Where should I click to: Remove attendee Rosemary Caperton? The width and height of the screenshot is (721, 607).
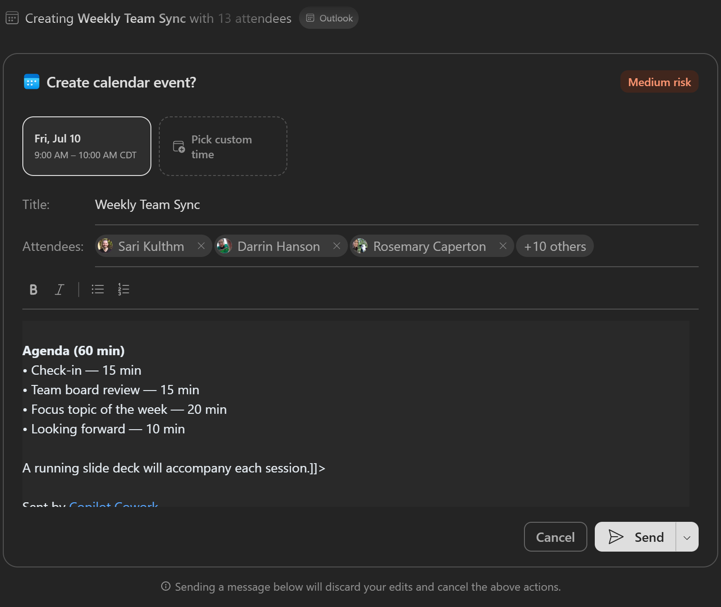pyautogui.click(x=503, y=246)
